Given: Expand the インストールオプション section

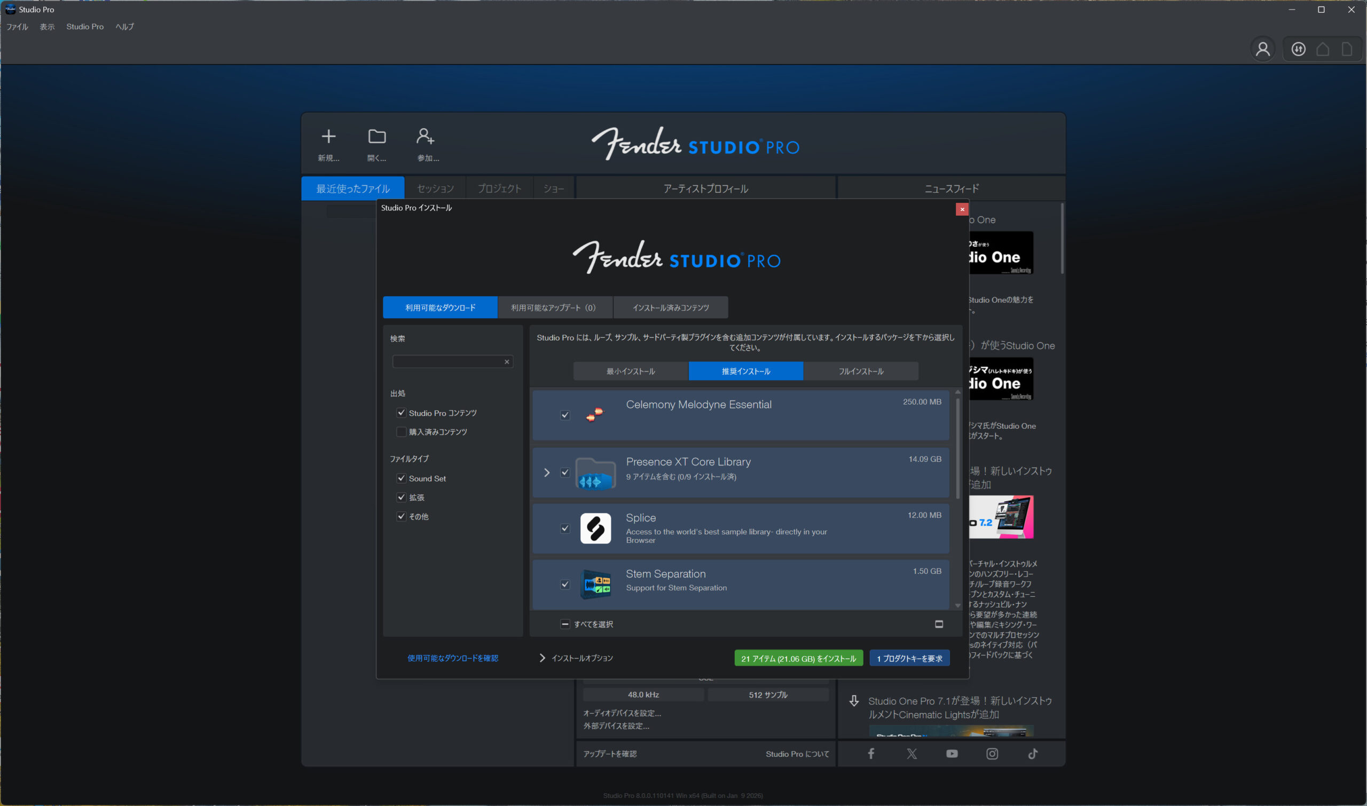Looking at the screenshot, I should click(x=542, y=658).
